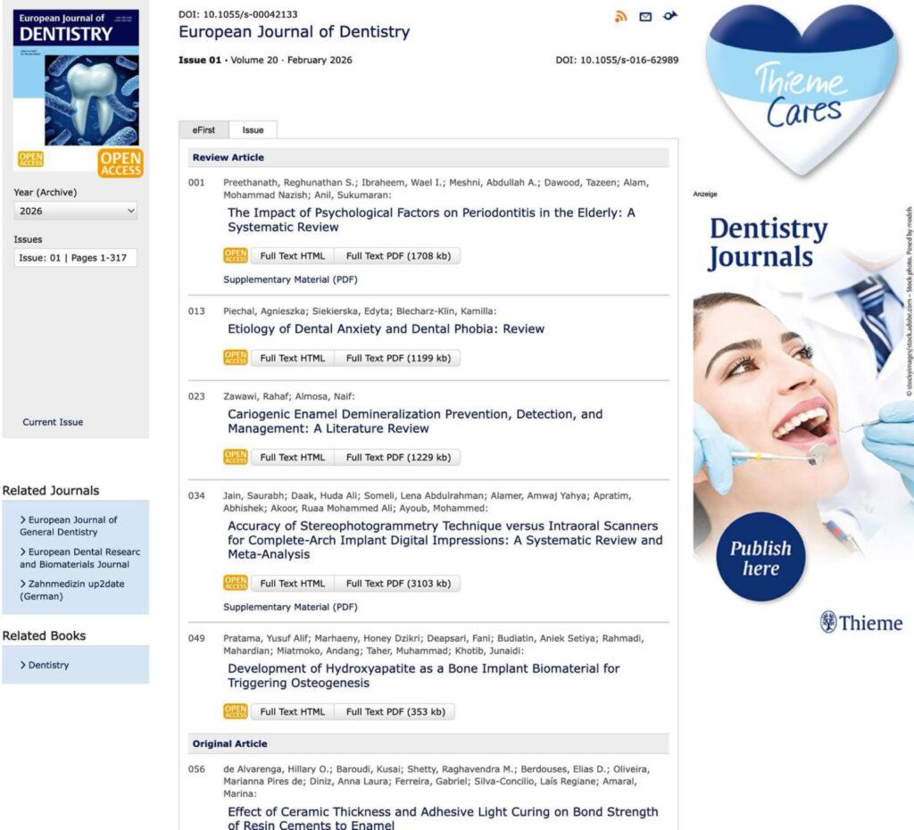Click the Open Access icon for the Hydroxyapatite article
Image resolution: width=914 pixels, height=830 pixels.
point(236,711)
